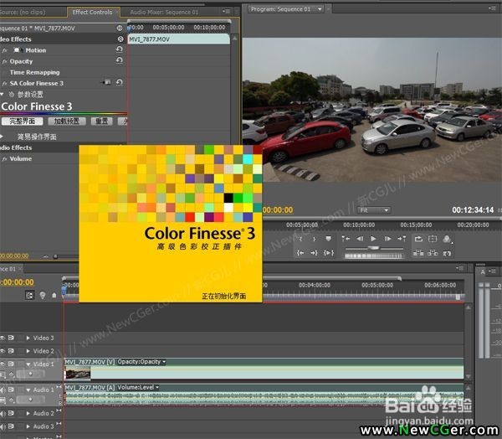
Task: Set In point in Program monitor
Action: pyautogui.click(x=300, y=239)
